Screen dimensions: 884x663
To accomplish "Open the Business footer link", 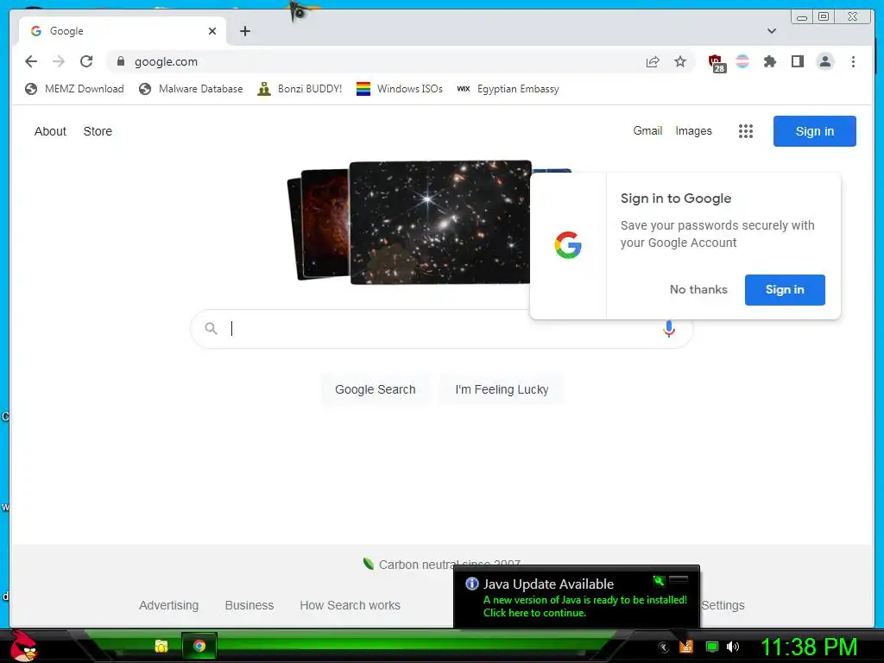I will pos(249,605).
